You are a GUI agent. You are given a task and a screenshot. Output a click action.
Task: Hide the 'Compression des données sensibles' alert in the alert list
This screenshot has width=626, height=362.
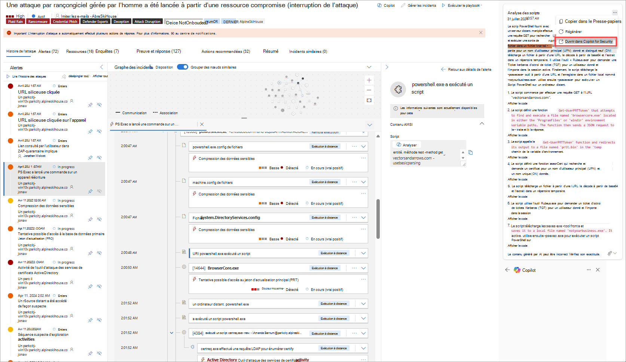(x=100, y=219)
